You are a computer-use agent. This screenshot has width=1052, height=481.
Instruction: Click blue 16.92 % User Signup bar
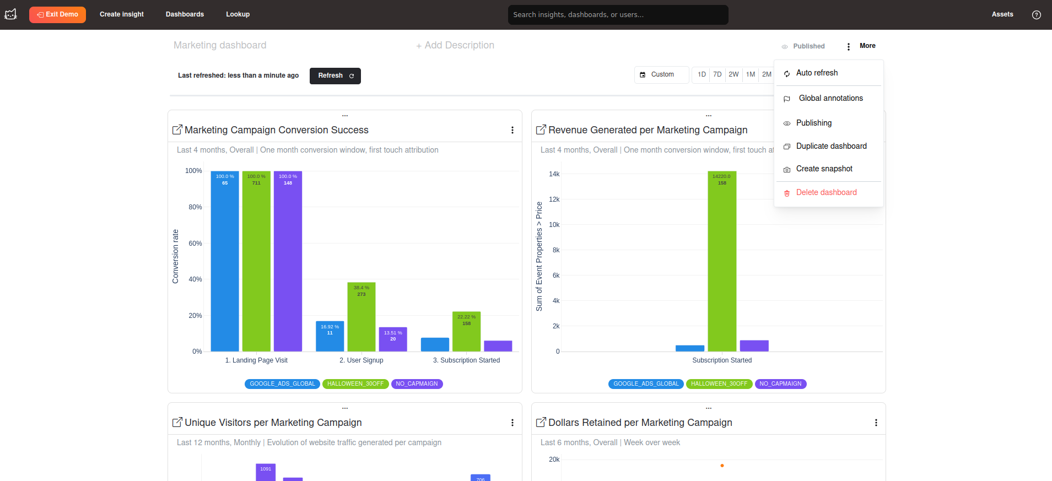(330, 336)
